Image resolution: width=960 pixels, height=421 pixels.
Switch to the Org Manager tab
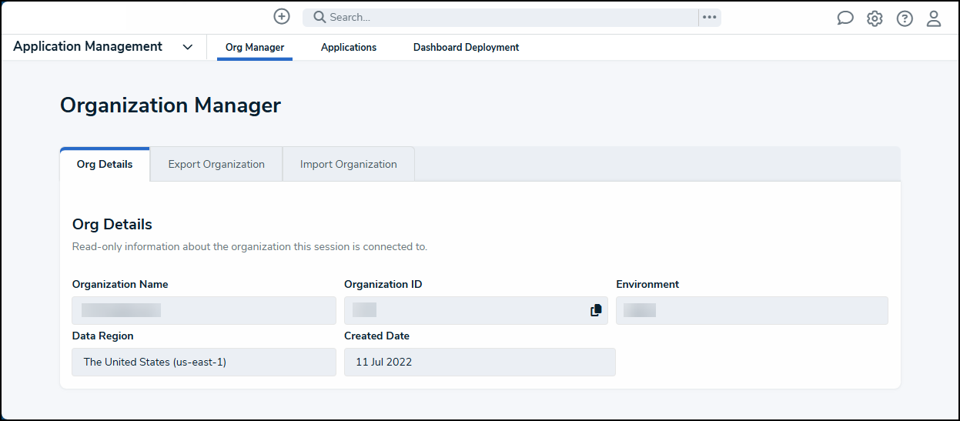255,48
